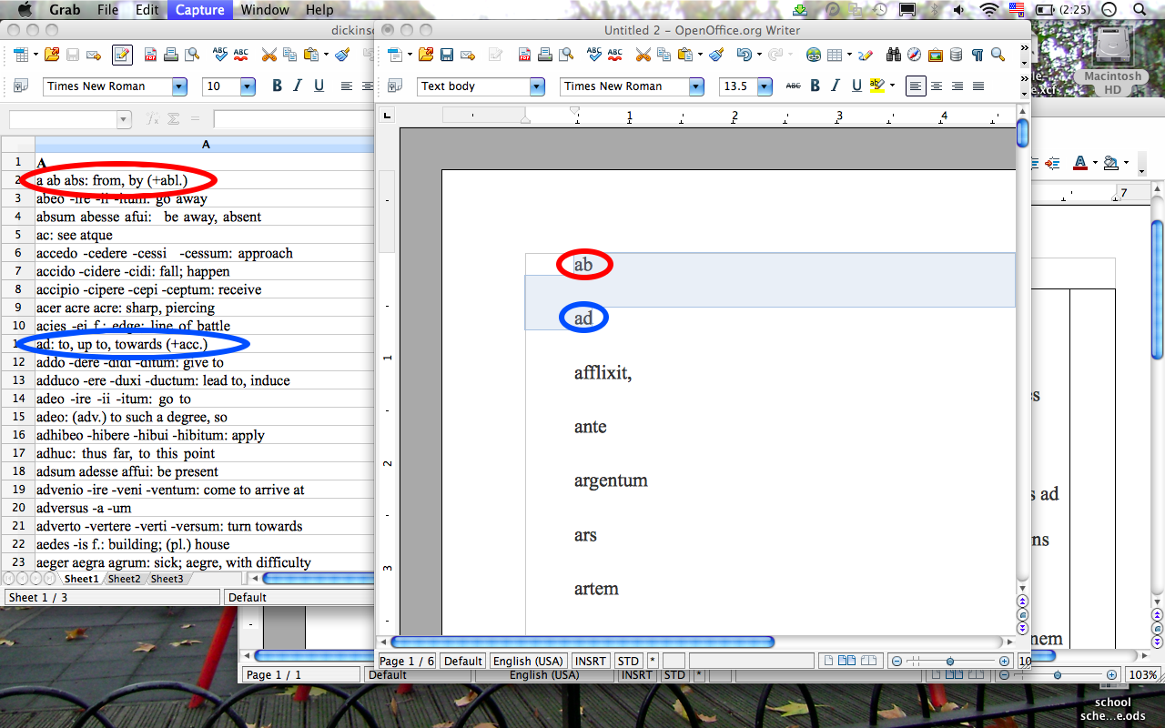
Task: Open the 13.5 font size dropdown
Action: point(765,86)
